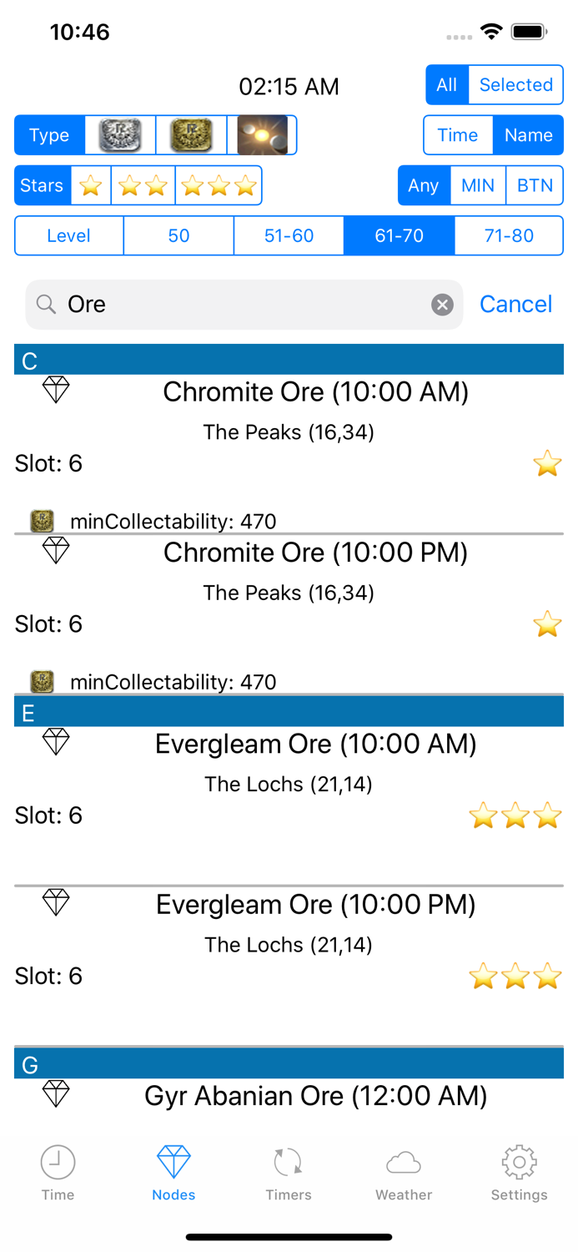The width and height of the screenshot is (578, 1252).
Task: Select the weather sun Type filter icon
Action: tap(263, 134)
